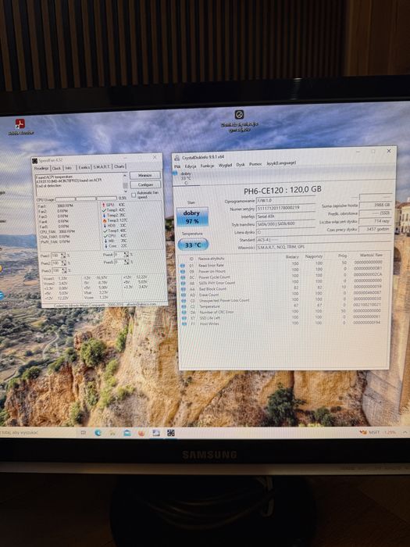This screenshot has width=410, height=547.
Task: Click the SpeedFan title bar icon
Action: tap(35, 161)
